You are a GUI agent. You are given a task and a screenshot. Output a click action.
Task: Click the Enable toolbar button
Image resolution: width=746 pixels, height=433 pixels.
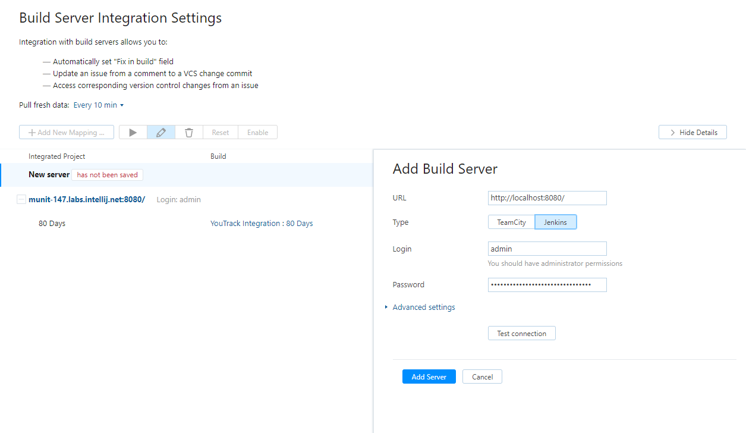point(257,133)
